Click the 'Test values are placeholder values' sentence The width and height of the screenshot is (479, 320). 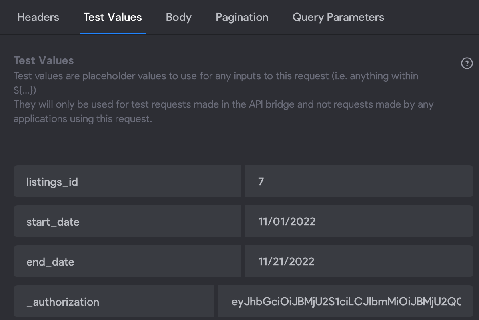coord(216,76)
